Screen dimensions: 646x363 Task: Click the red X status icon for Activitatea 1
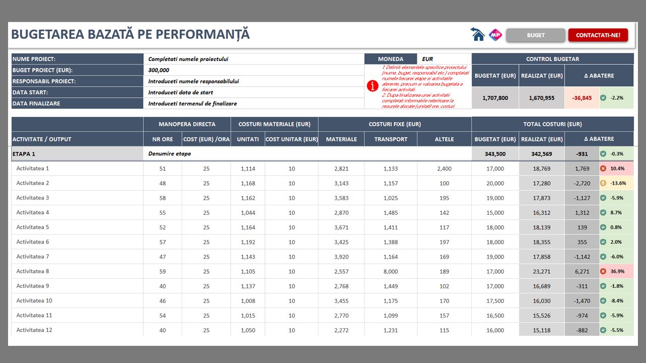click(x=603, y=168)
